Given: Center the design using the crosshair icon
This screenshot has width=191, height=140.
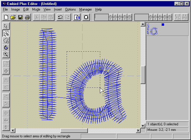Looking at the screenshot, I should (x=6, y=113).
